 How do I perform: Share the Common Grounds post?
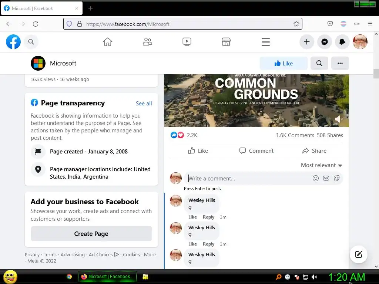314,151
